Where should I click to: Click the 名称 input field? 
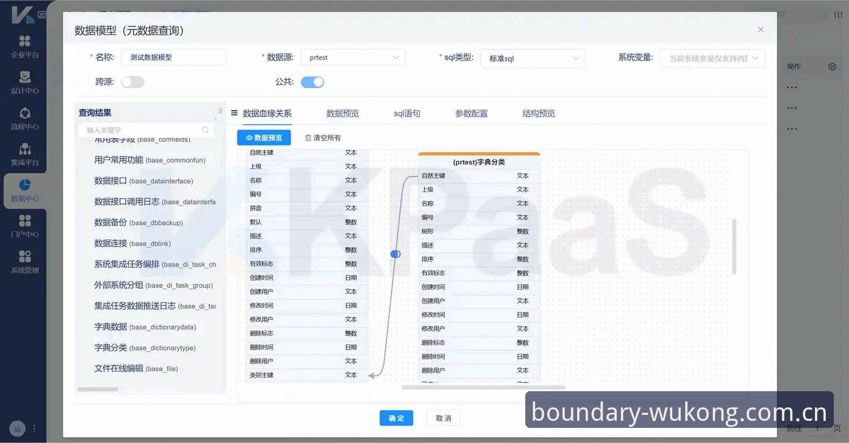point(173,57)
